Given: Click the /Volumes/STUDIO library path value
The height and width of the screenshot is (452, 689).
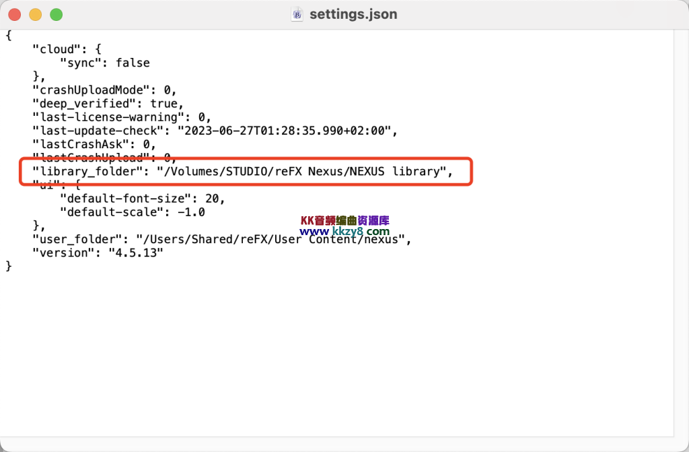Looking at the screenshot, I should point(302,172).
